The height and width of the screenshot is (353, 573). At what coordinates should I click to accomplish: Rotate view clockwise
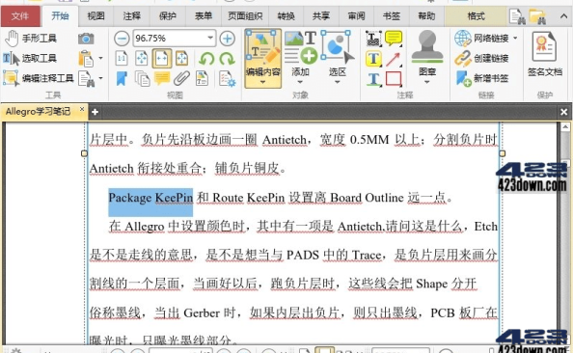[227, 59]
